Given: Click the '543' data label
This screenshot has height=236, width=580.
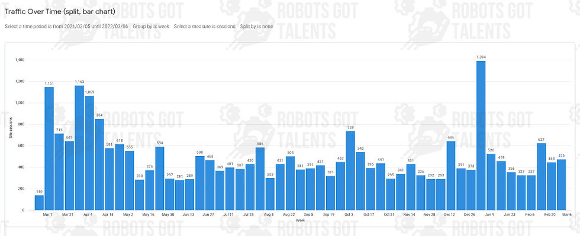Looking at the screenshot, I should coord(360,148).
